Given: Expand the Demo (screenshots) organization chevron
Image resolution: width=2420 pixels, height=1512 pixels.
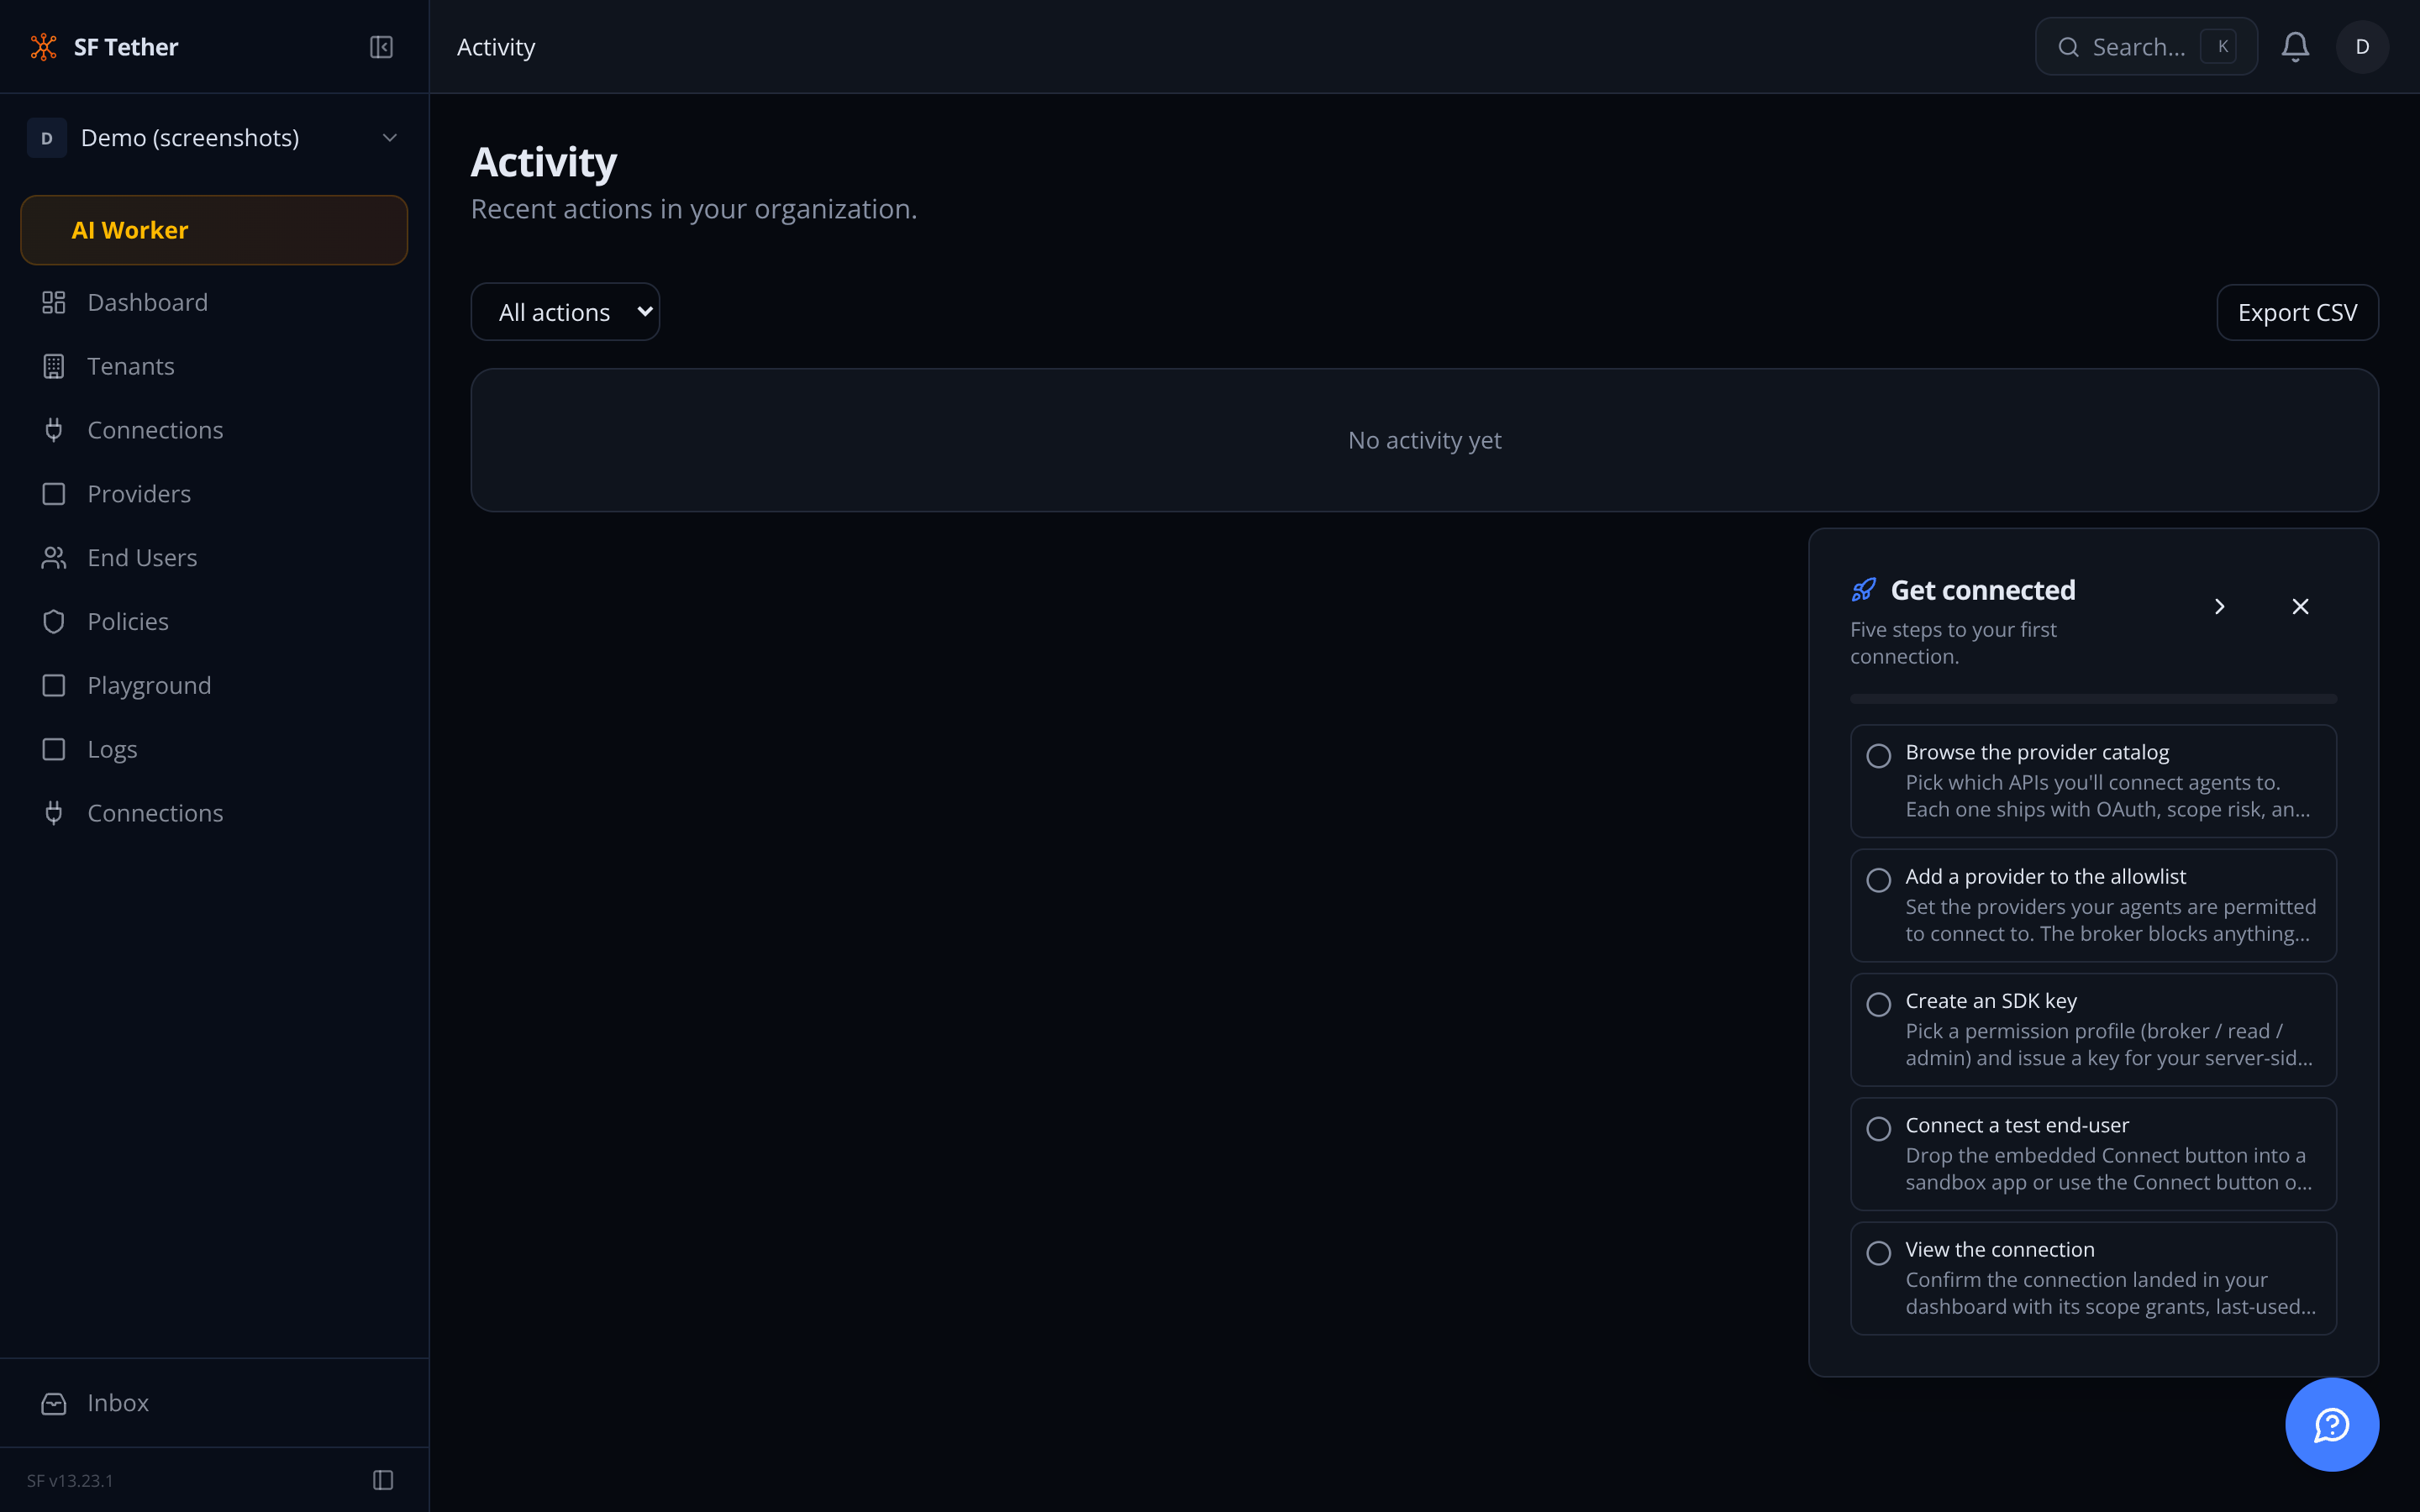Looking at the screenshot, I should [x=390, y=138].
